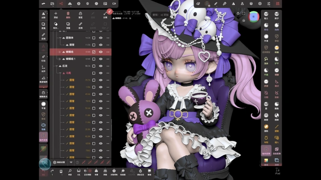
Task: Hide the 圆锥体 object via eye icon
Action: pos(101,38)
